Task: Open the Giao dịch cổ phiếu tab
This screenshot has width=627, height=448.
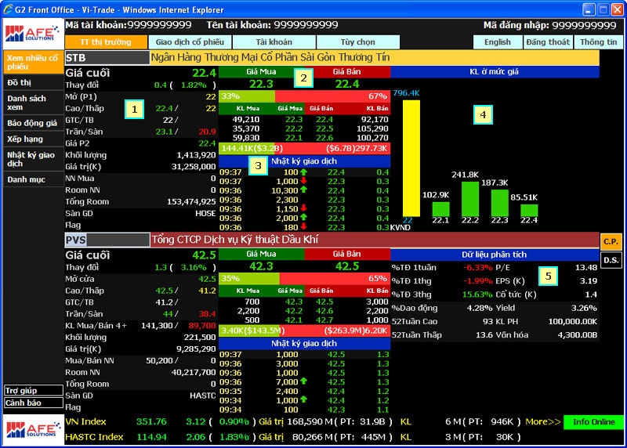Action: click(x=190, y=42)
